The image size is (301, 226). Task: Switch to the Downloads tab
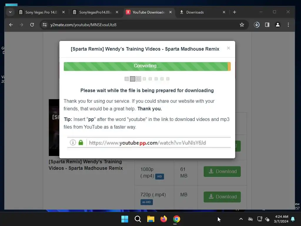202,12
